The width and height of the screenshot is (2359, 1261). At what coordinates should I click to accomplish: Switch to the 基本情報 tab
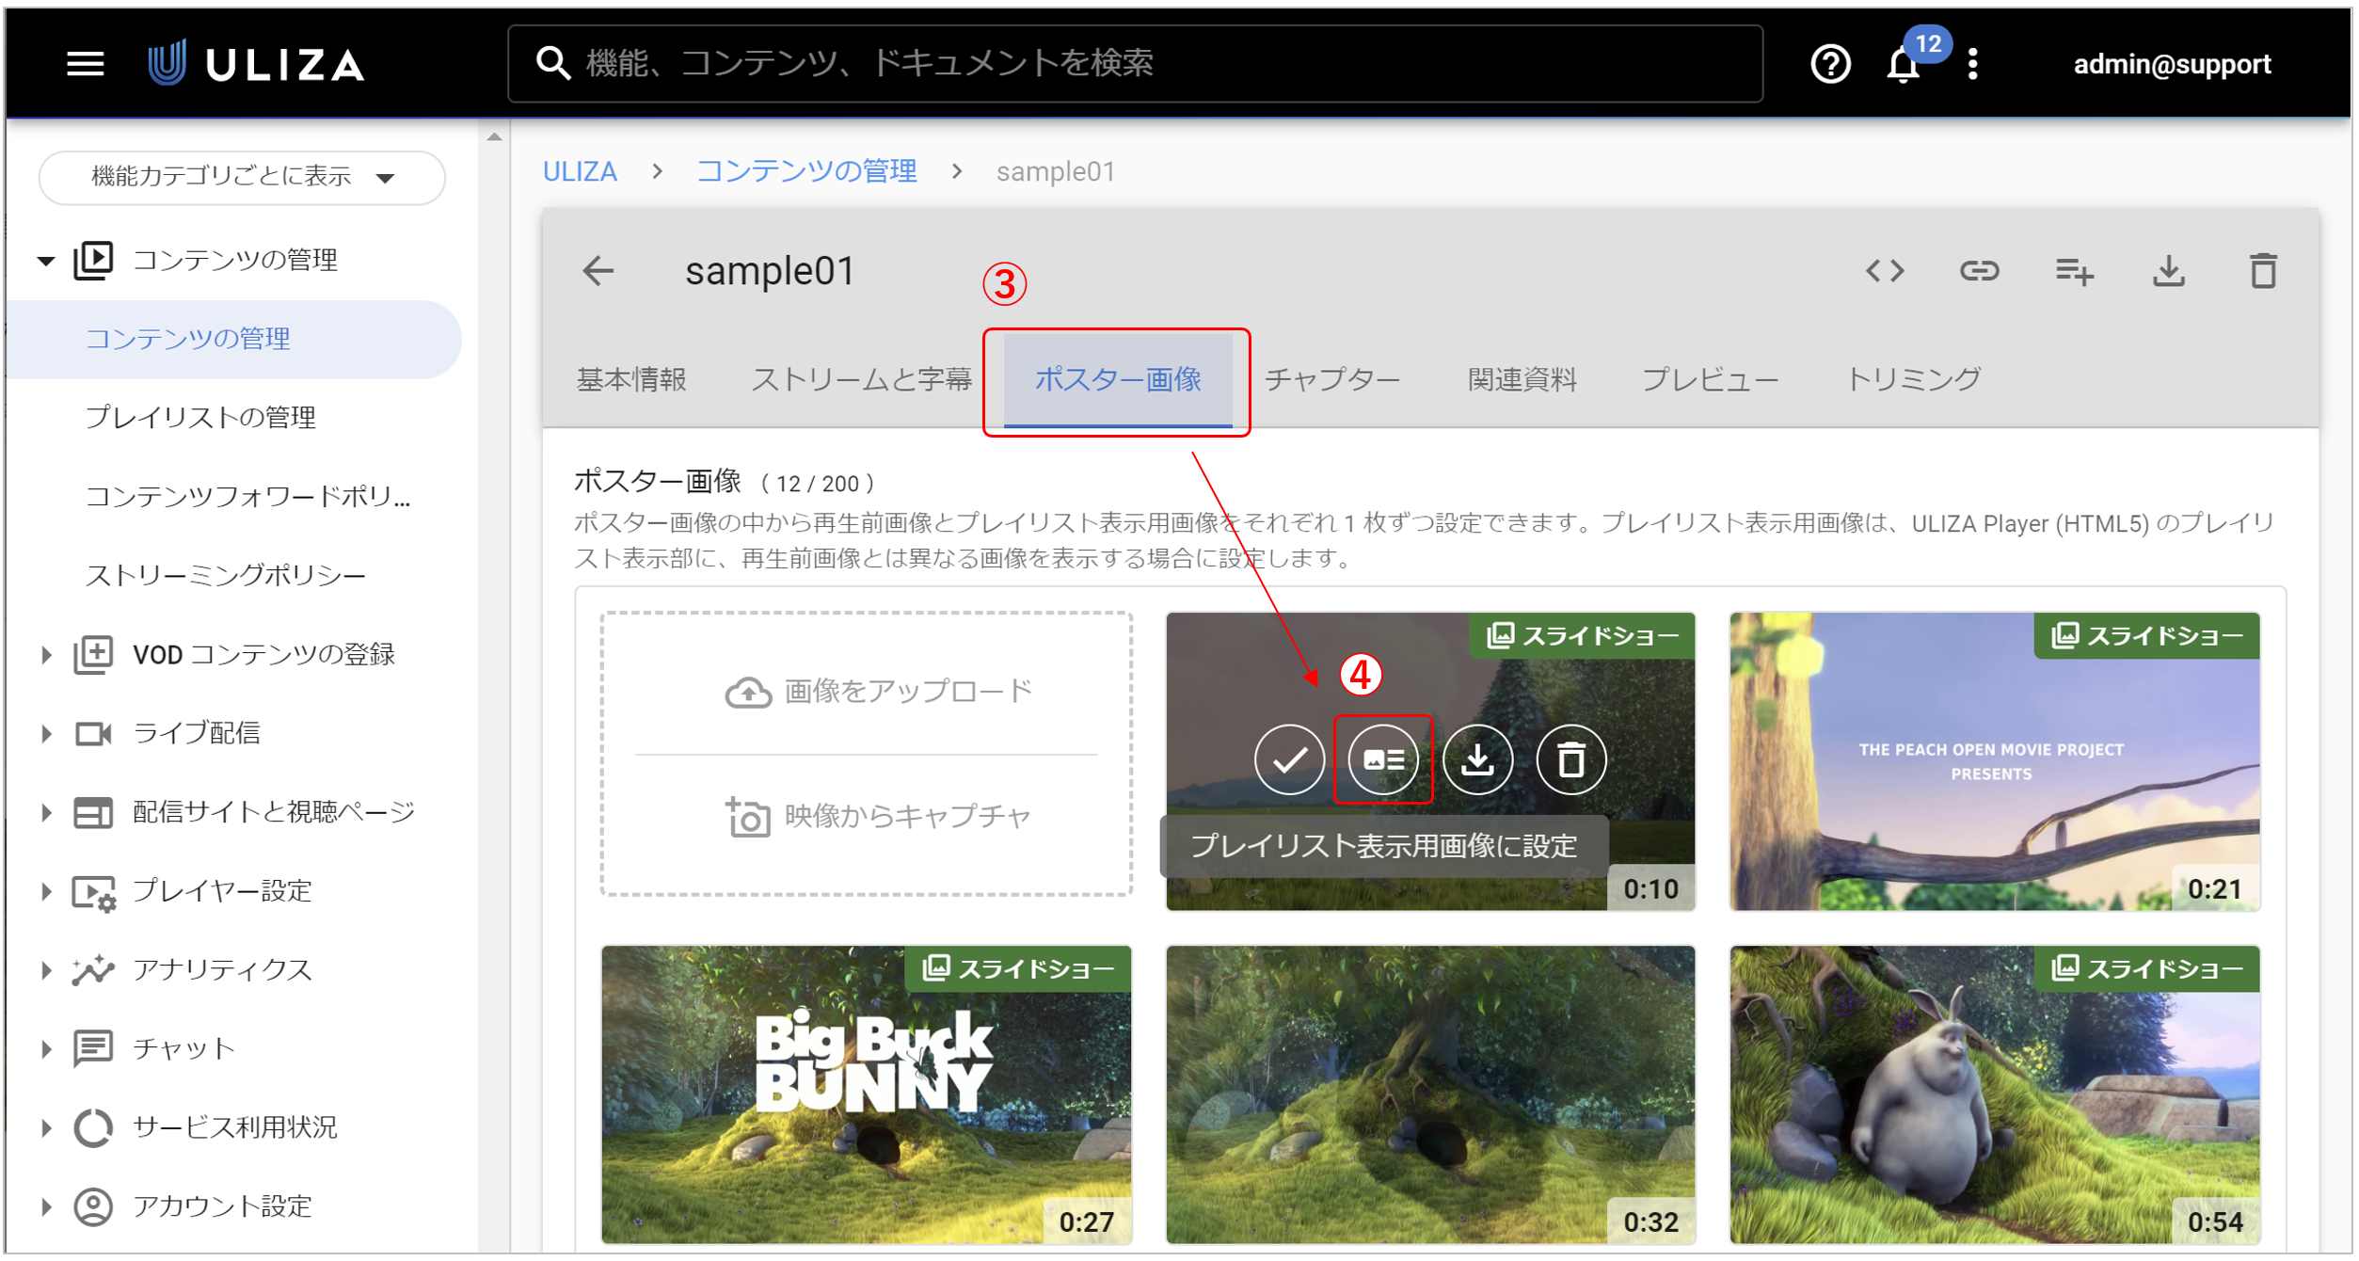(x=631, y=379)
